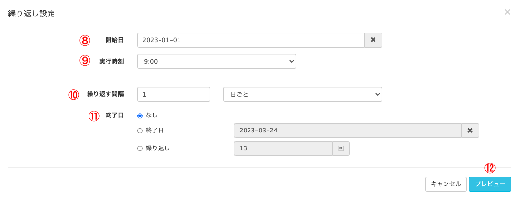Click the circled number 12 marker

coord(490,168)
